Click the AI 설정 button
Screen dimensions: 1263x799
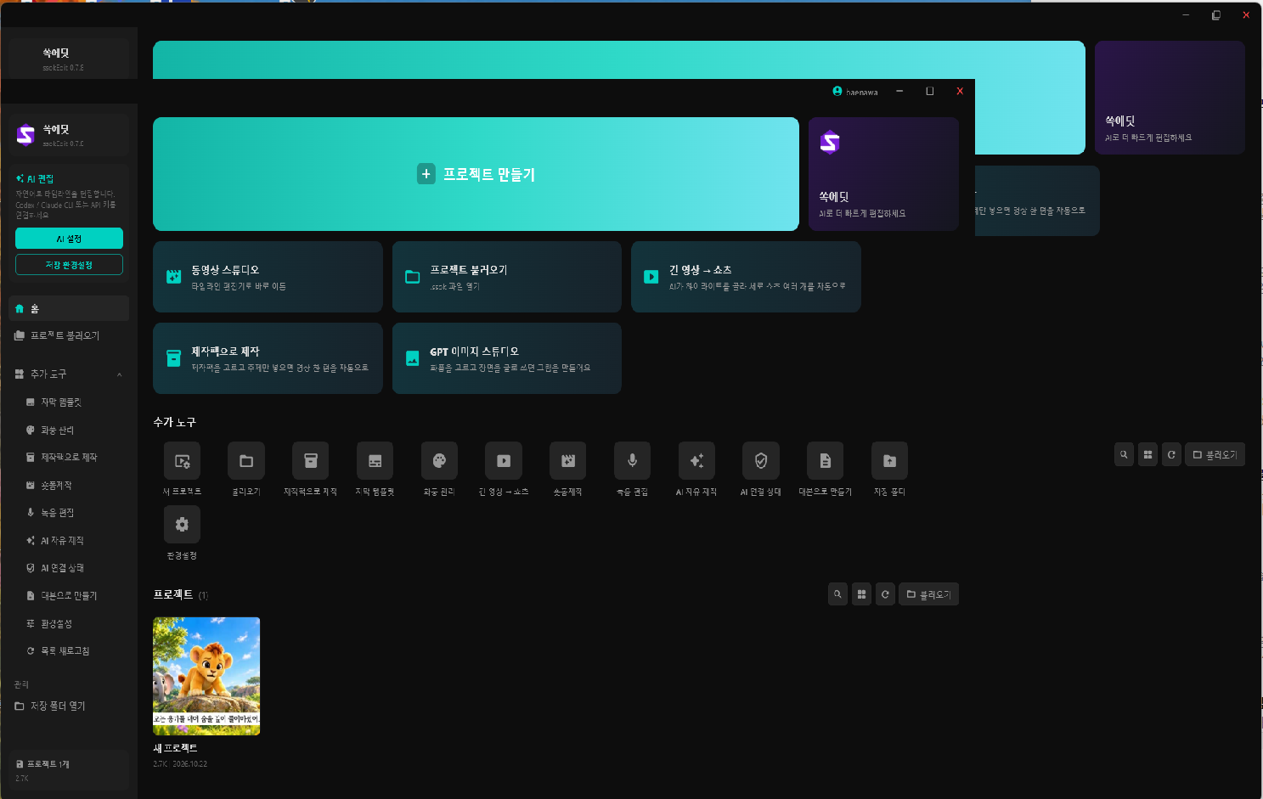pos(69,239)
